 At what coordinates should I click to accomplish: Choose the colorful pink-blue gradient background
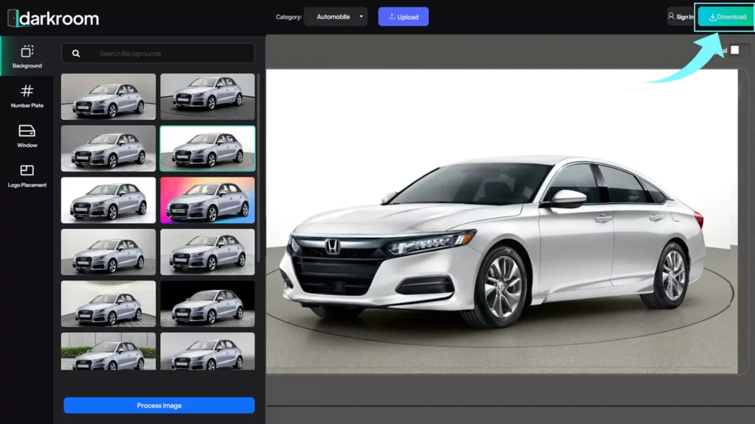[x=207, y=200]
